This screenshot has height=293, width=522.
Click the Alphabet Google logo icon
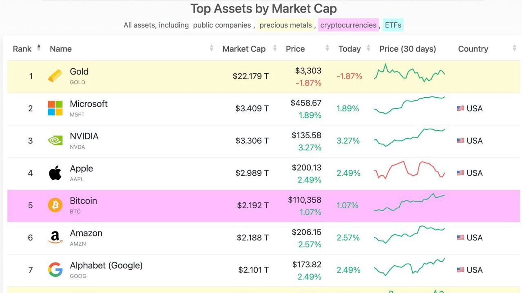(55, 270)
